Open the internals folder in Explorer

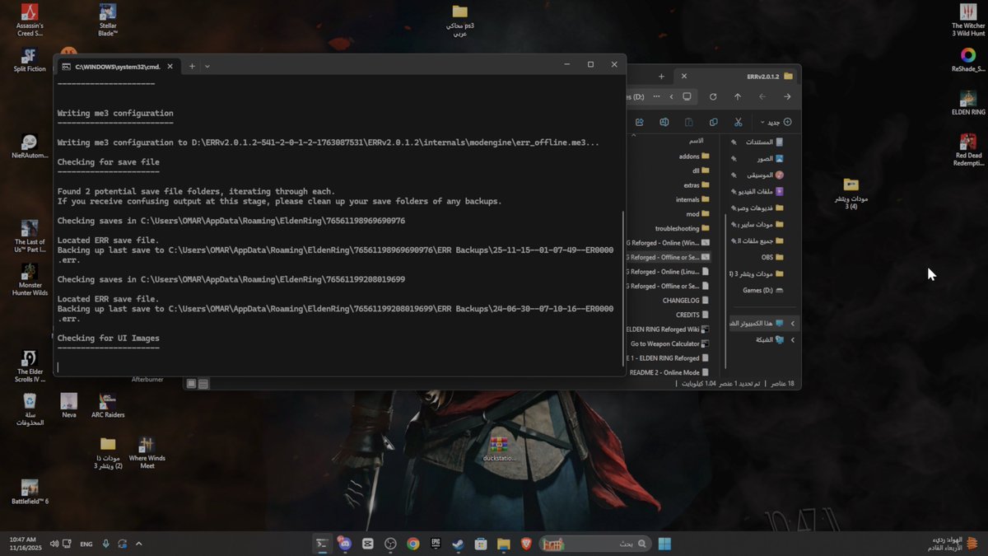(692, 199)
